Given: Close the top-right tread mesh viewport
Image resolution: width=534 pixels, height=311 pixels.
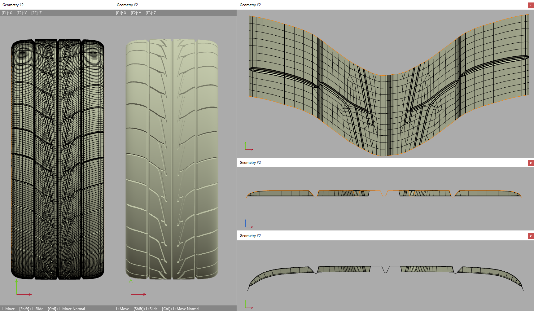Looking at the screenshot, I should (x=531, y=5).
